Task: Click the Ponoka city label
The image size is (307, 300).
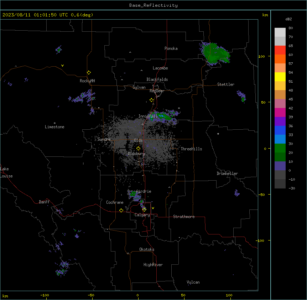Action: pyautogui.click(x=171, y=48)
